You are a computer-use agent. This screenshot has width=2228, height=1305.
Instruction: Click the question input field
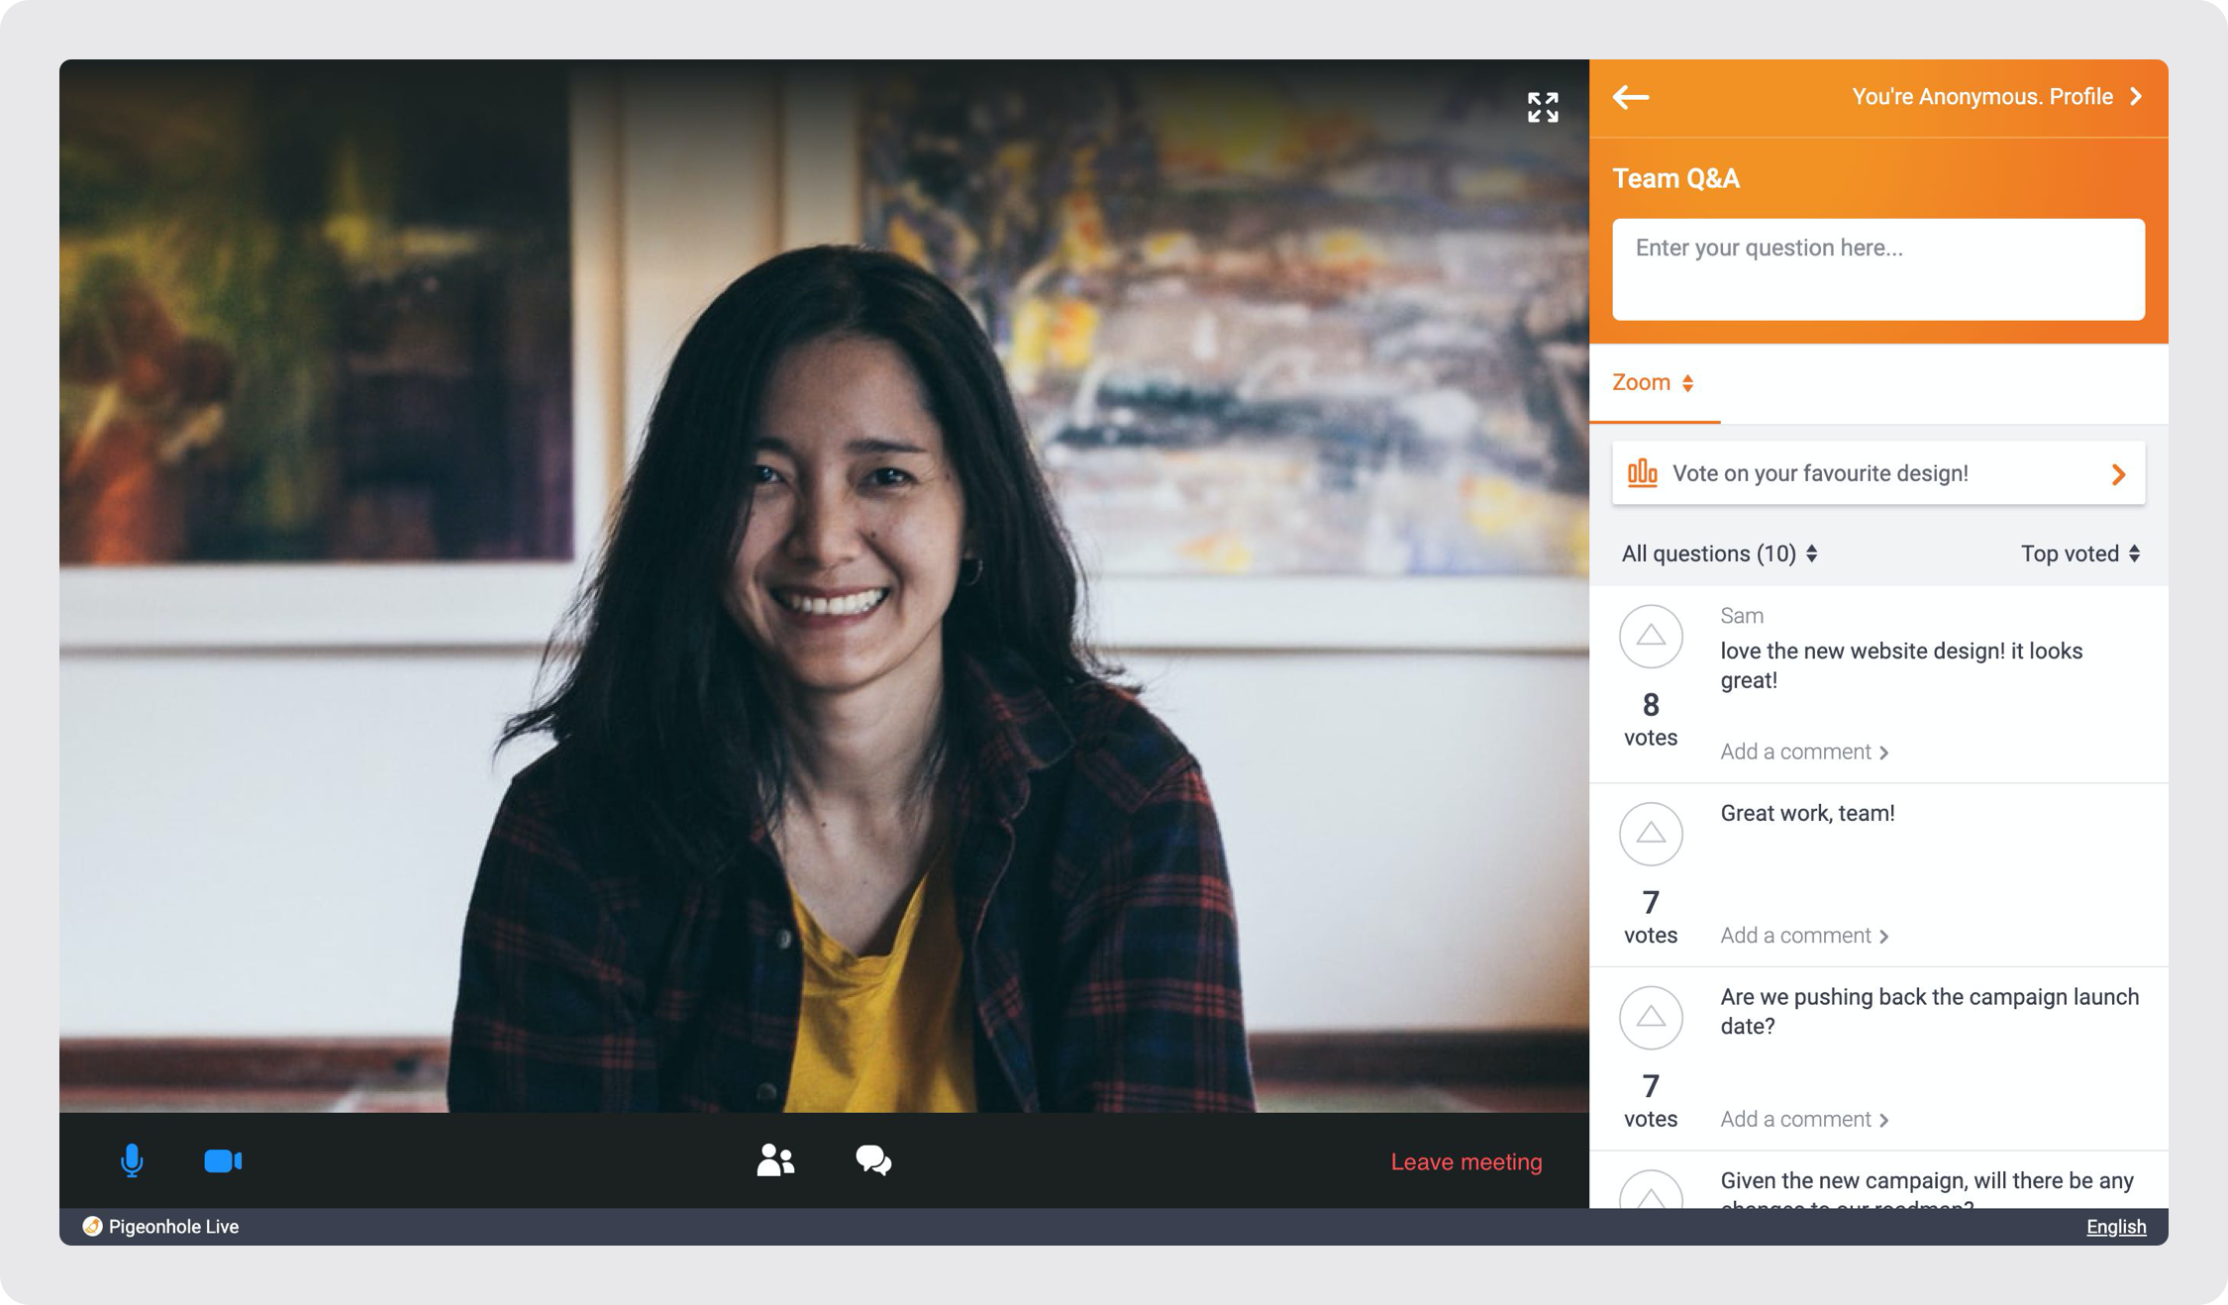coord(1878,268)
